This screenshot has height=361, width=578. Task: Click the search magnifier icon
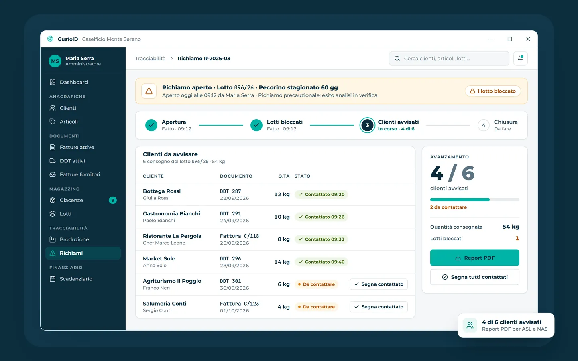click(x=397, y=59)
